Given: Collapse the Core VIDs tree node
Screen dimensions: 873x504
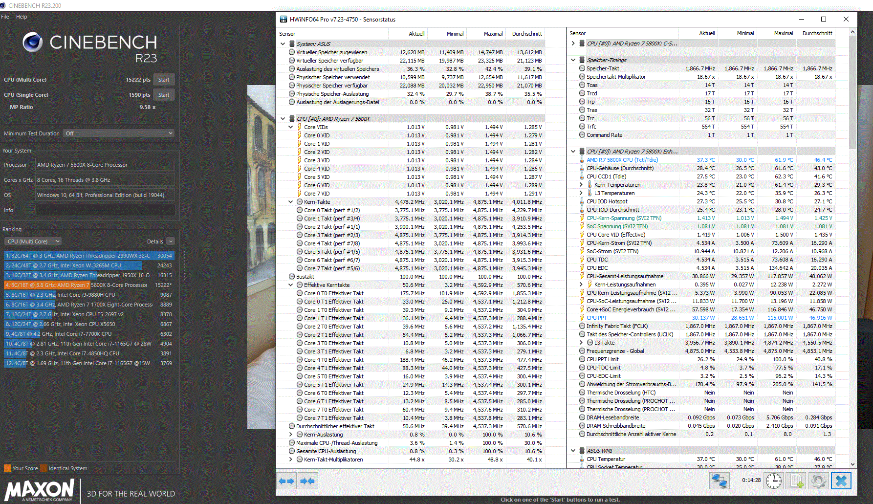Looking at the screenshot, I should click(291, 127).
